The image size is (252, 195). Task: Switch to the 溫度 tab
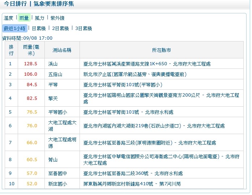pyautogui.click(x=8, y=18)
